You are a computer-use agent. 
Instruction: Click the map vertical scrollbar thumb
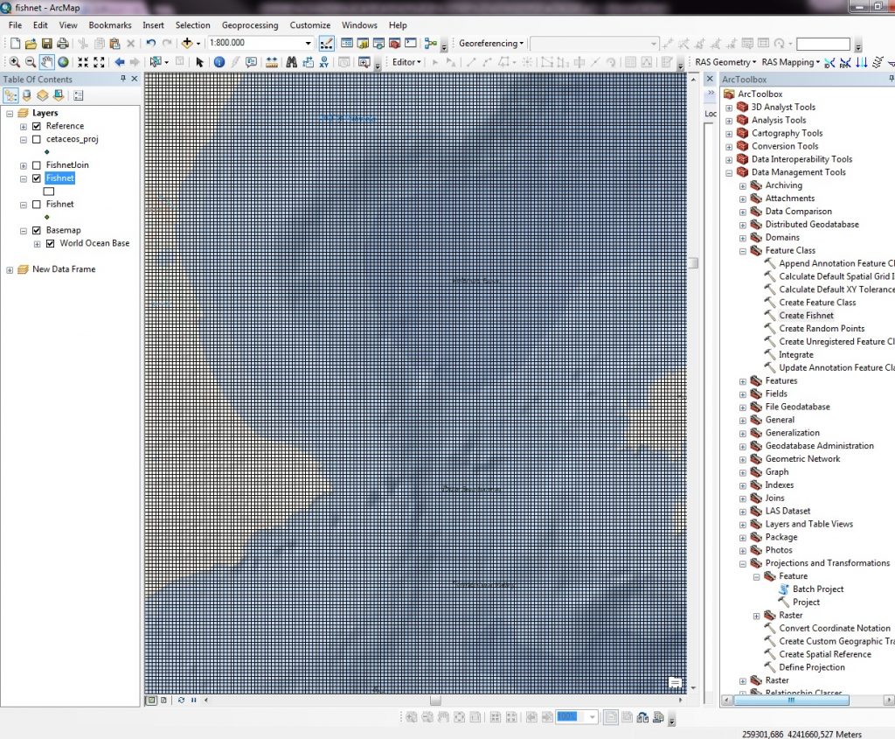(693, 262)
